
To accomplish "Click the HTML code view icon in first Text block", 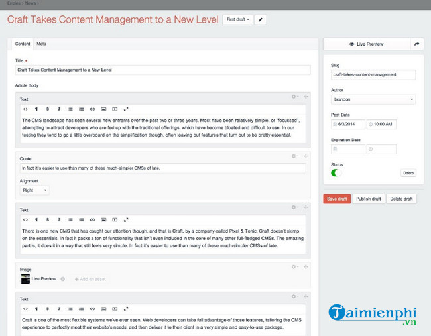I will (25, 109).
